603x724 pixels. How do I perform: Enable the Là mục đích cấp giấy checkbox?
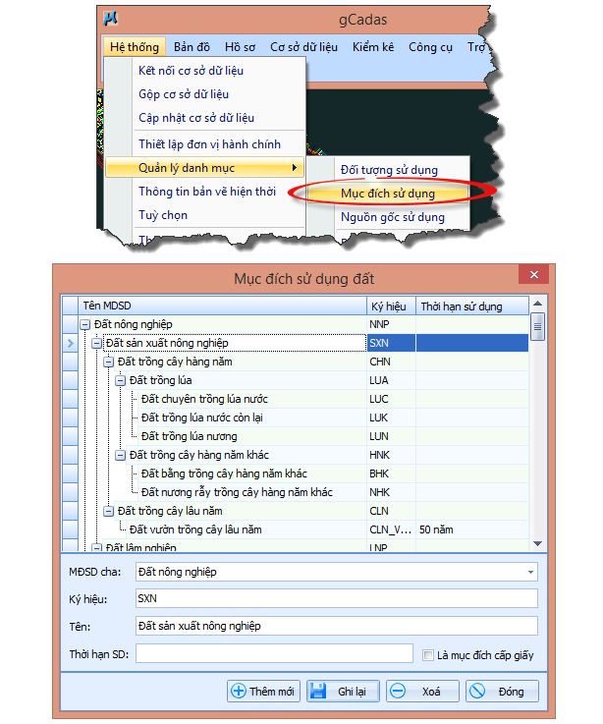(426, 655)
